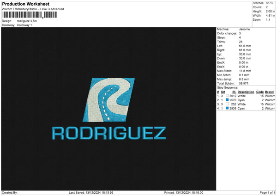Click the stitch count '2570' in stop sequence
Image resolution: width=277 pixels, height=196 pixels.
[233, 100]
